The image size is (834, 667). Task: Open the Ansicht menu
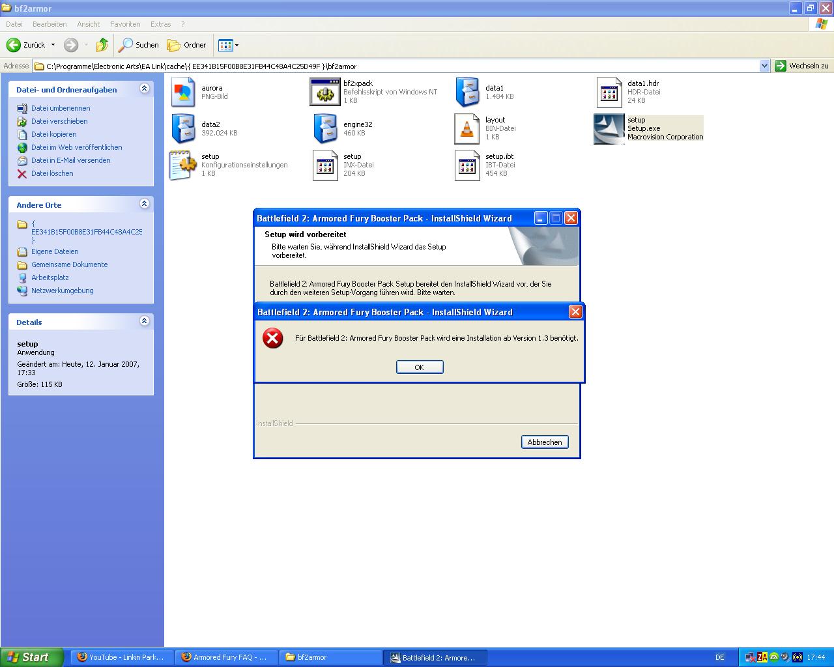tap(89, 24)
